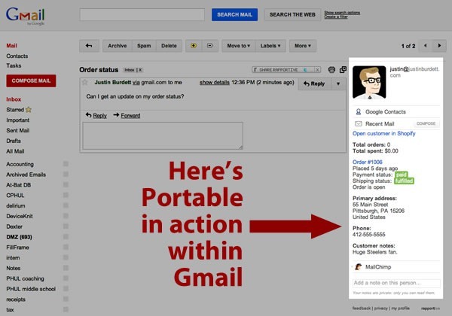The height and width of the screenshot is (316, 452).
Task: Click the small Compose button in sidebar
Action: coord(426,123)
